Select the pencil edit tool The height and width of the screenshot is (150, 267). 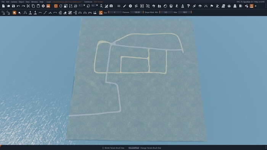click(x=124, y=6)
